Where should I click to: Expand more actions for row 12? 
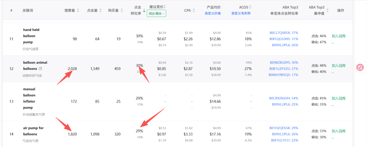[333, 72]
